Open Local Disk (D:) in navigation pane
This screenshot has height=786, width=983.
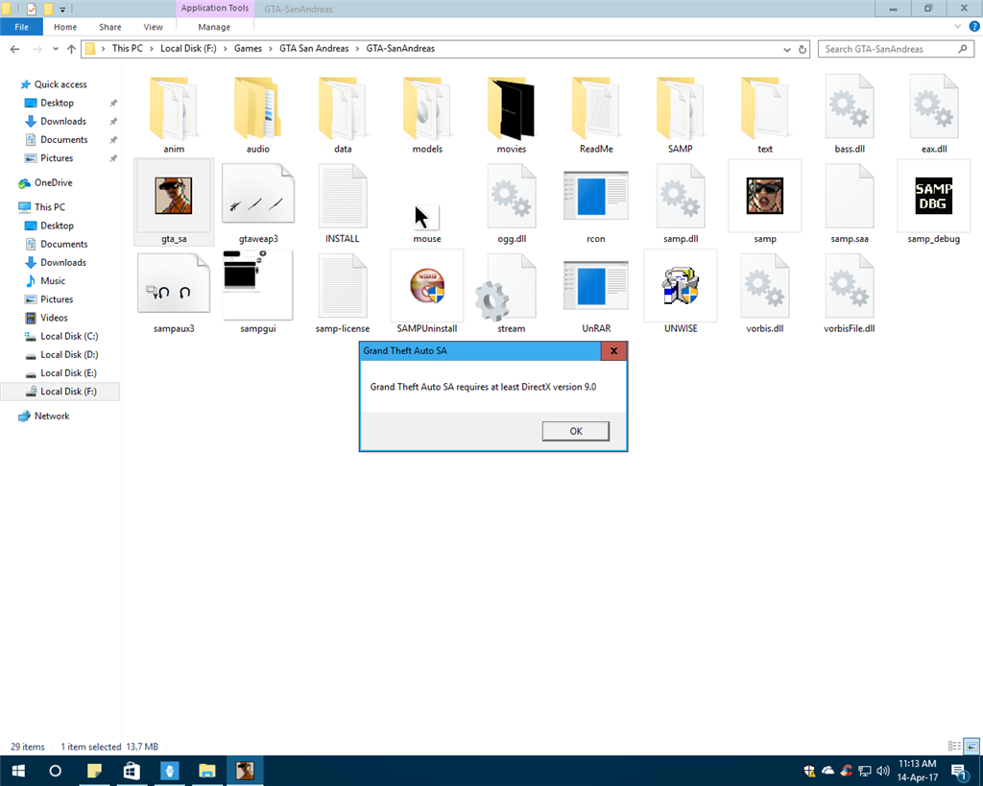point(69,355)
